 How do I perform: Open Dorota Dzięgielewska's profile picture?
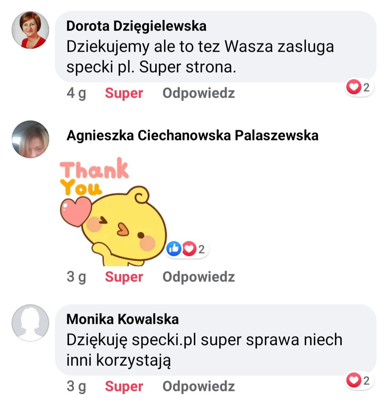click(x=31, y=30)
